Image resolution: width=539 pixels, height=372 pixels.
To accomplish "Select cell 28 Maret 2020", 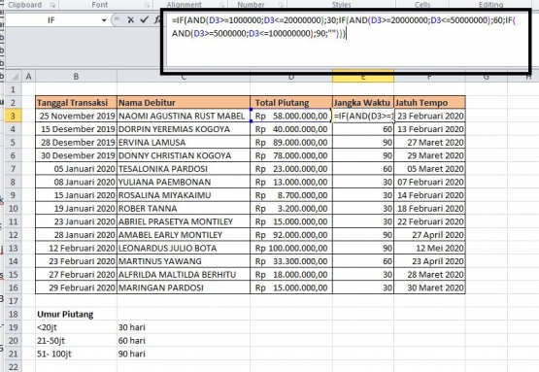I will point(429,275).
